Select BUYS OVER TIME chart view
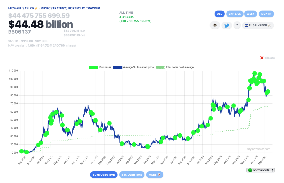284x183 pixels. [104, 175]
